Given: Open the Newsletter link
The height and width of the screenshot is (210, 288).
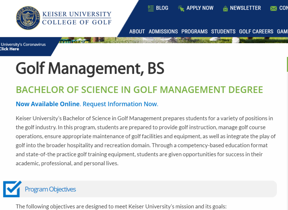Looking at the screenshot, I should click(x=246, y=8).
